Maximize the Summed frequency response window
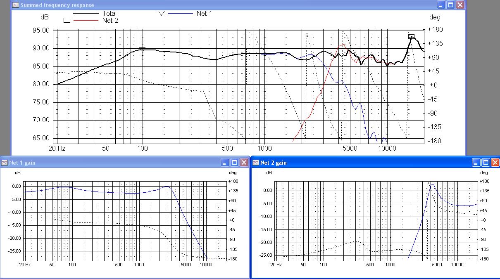This screenshot has height=279, width=500. [x=451, y=5]
